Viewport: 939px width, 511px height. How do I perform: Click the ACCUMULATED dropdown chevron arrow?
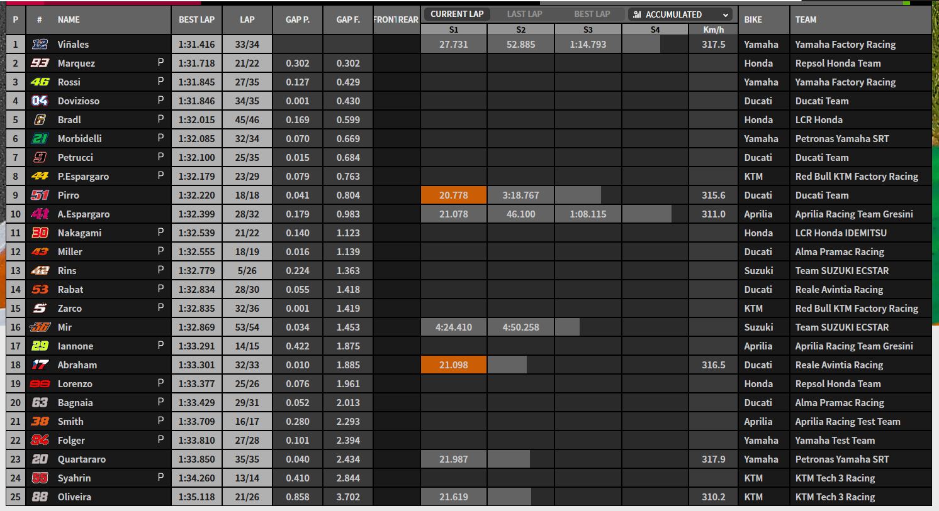[x=726, y=14]
